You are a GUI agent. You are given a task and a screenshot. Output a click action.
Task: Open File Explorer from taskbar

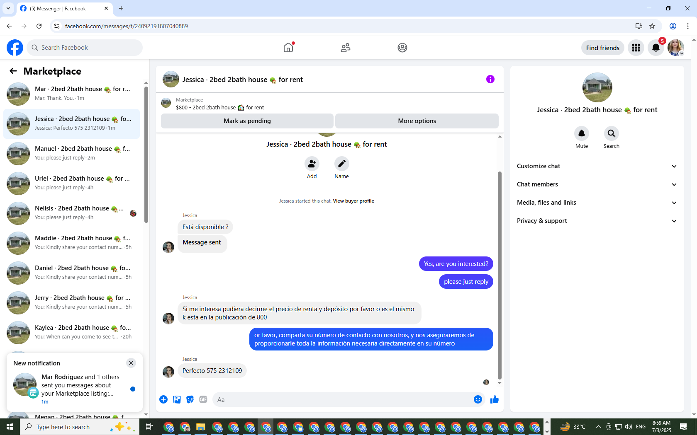coord(201,427)
